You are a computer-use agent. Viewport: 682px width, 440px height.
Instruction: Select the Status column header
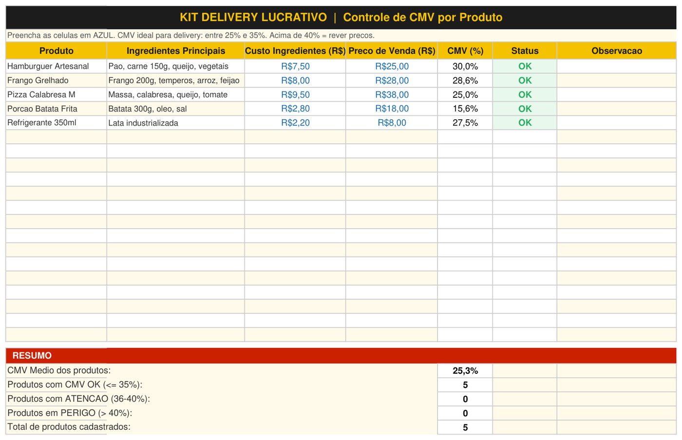pos(525,51)
